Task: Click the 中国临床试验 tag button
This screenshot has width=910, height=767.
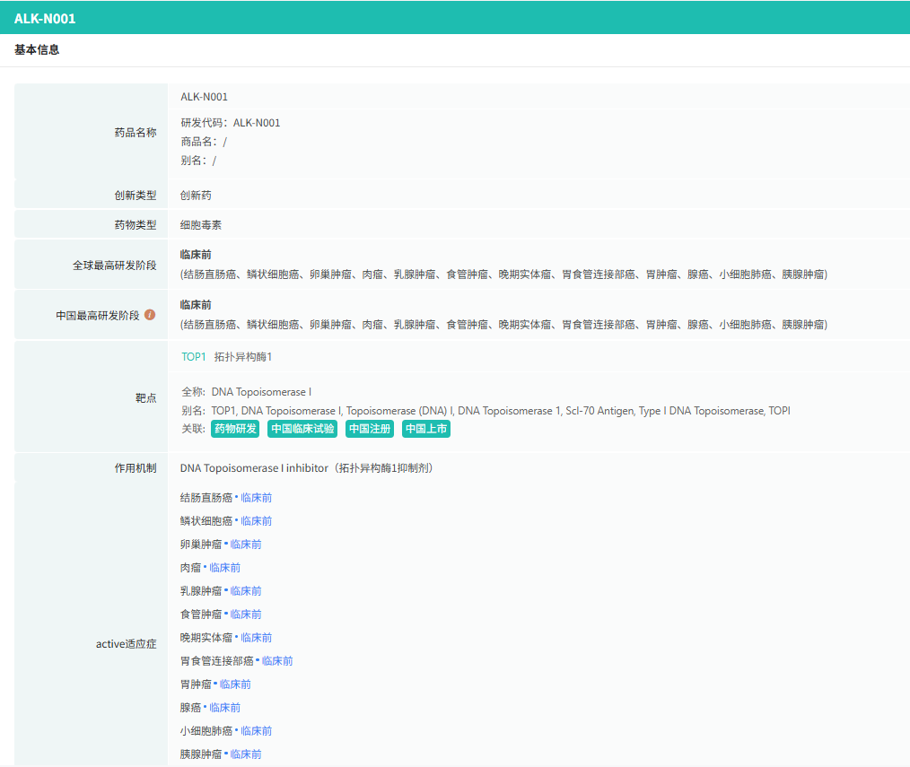Action: (x=302, y=429)
